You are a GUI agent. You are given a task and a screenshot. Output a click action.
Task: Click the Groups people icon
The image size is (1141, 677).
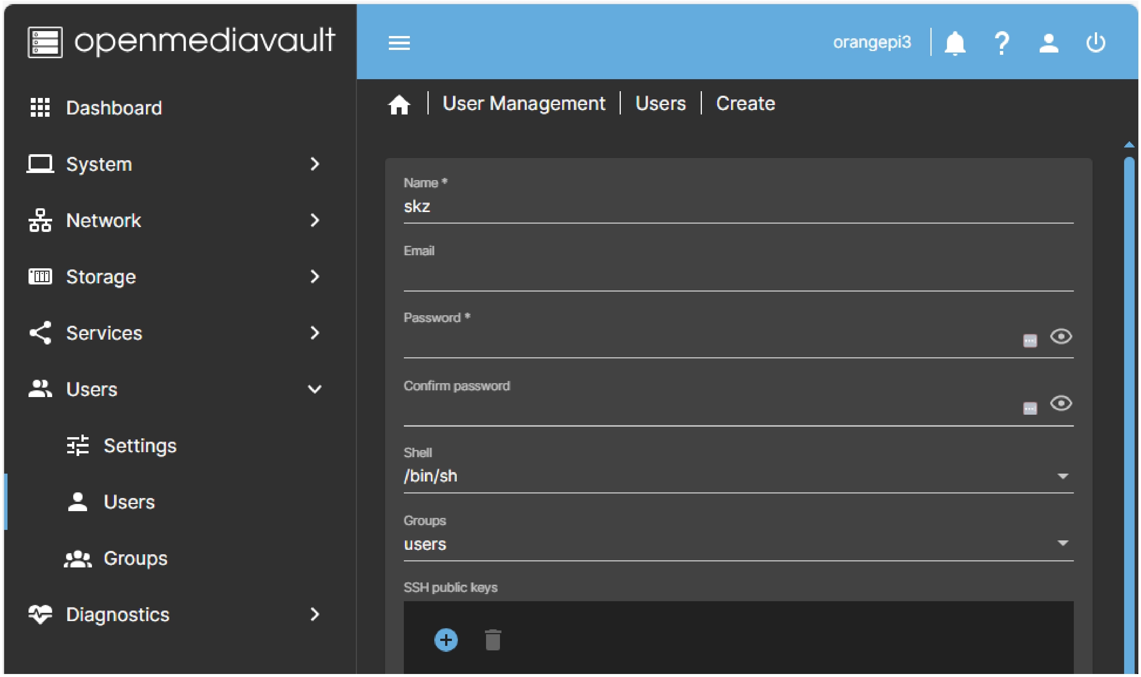pyautogui.click(x=78, y=559)
